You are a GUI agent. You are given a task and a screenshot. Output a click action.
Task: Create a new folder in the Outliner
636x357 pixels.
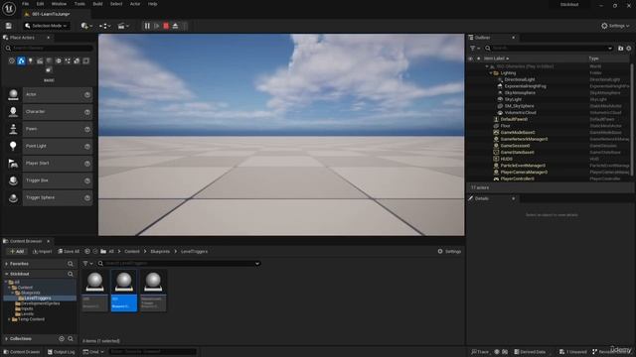620,49
